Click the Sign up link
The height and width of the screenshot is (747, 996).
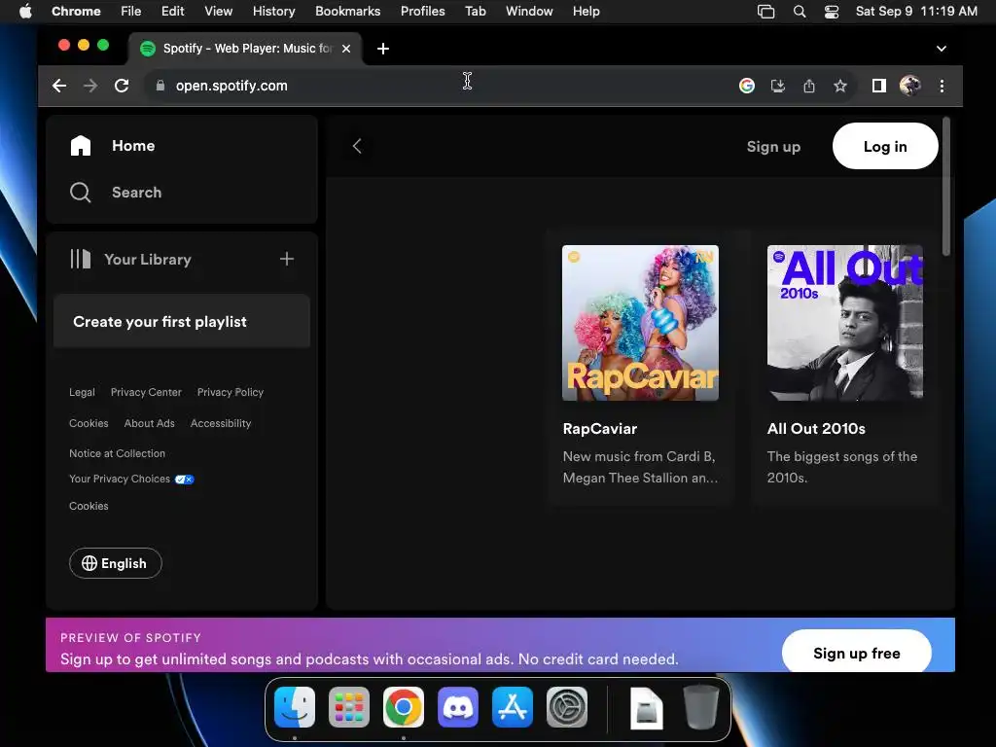773,147
